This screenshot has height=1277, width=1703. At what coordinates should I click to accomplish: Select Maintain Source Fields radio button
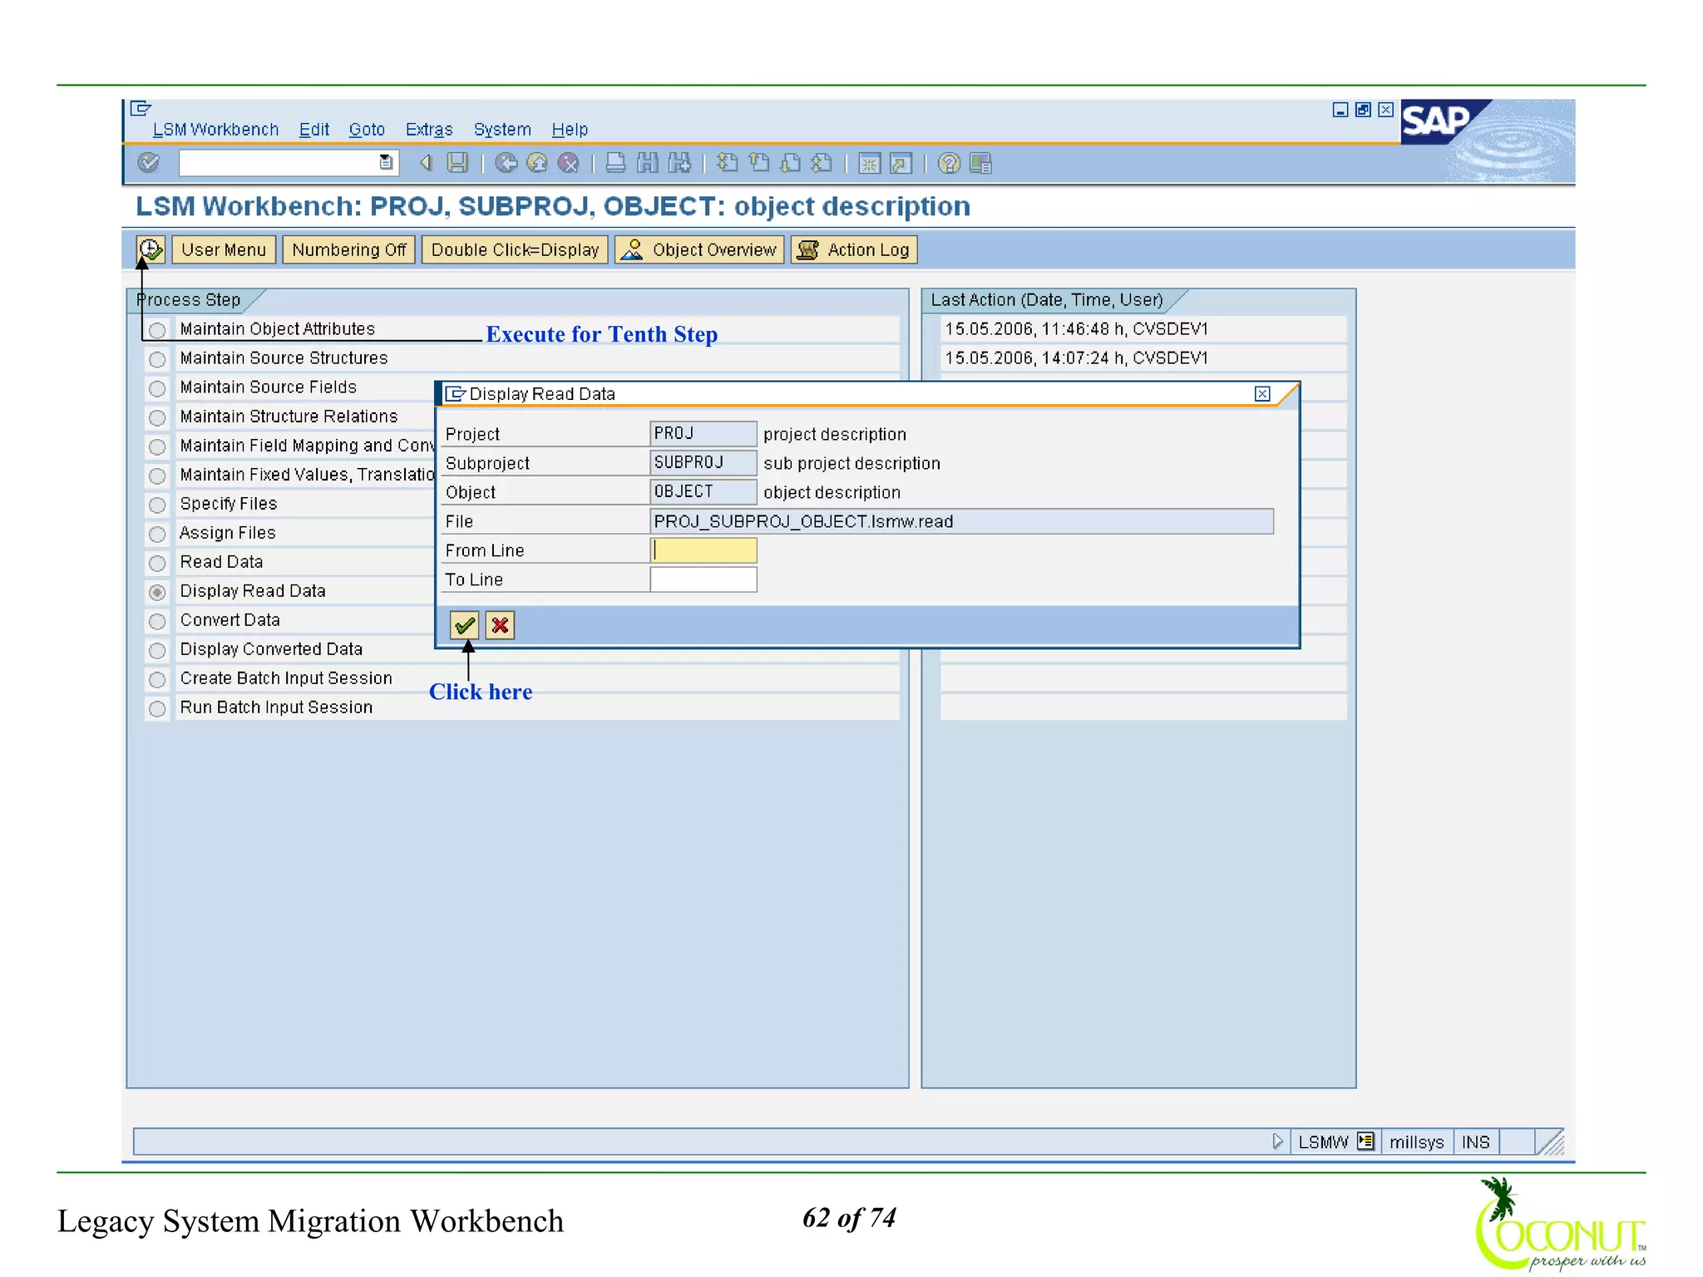click(x=157, y=388)
